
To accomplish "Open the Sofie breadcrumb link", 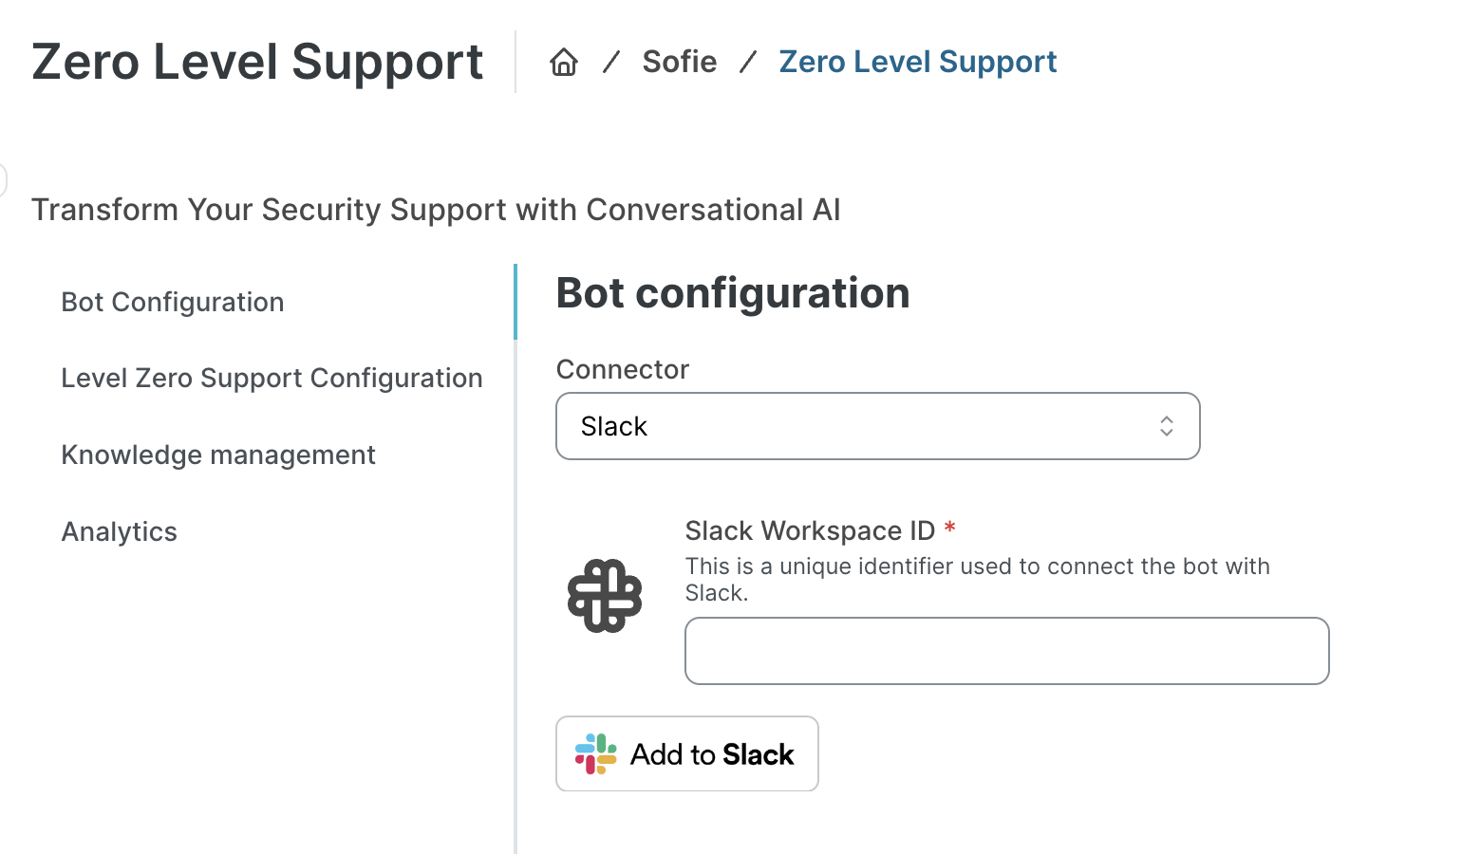I will (x=679, y=61).
